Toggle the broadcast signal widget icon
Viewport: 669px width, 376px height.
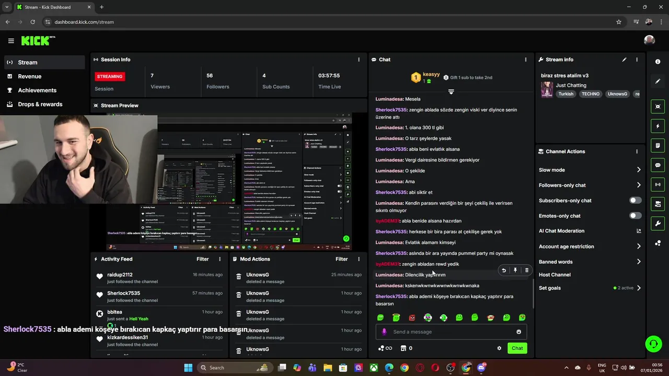pos(658,184)
